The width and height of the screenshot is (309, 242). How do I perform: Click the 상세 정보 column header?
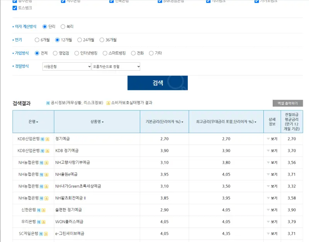point(272,122)
